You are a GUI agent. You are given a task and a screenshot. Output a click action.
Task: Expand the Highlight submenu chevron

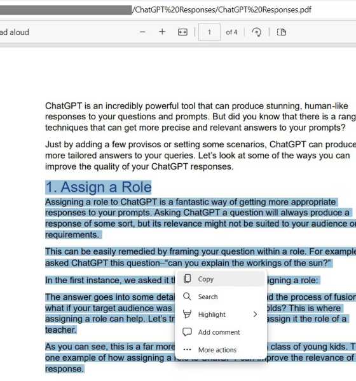coord(255,314)
